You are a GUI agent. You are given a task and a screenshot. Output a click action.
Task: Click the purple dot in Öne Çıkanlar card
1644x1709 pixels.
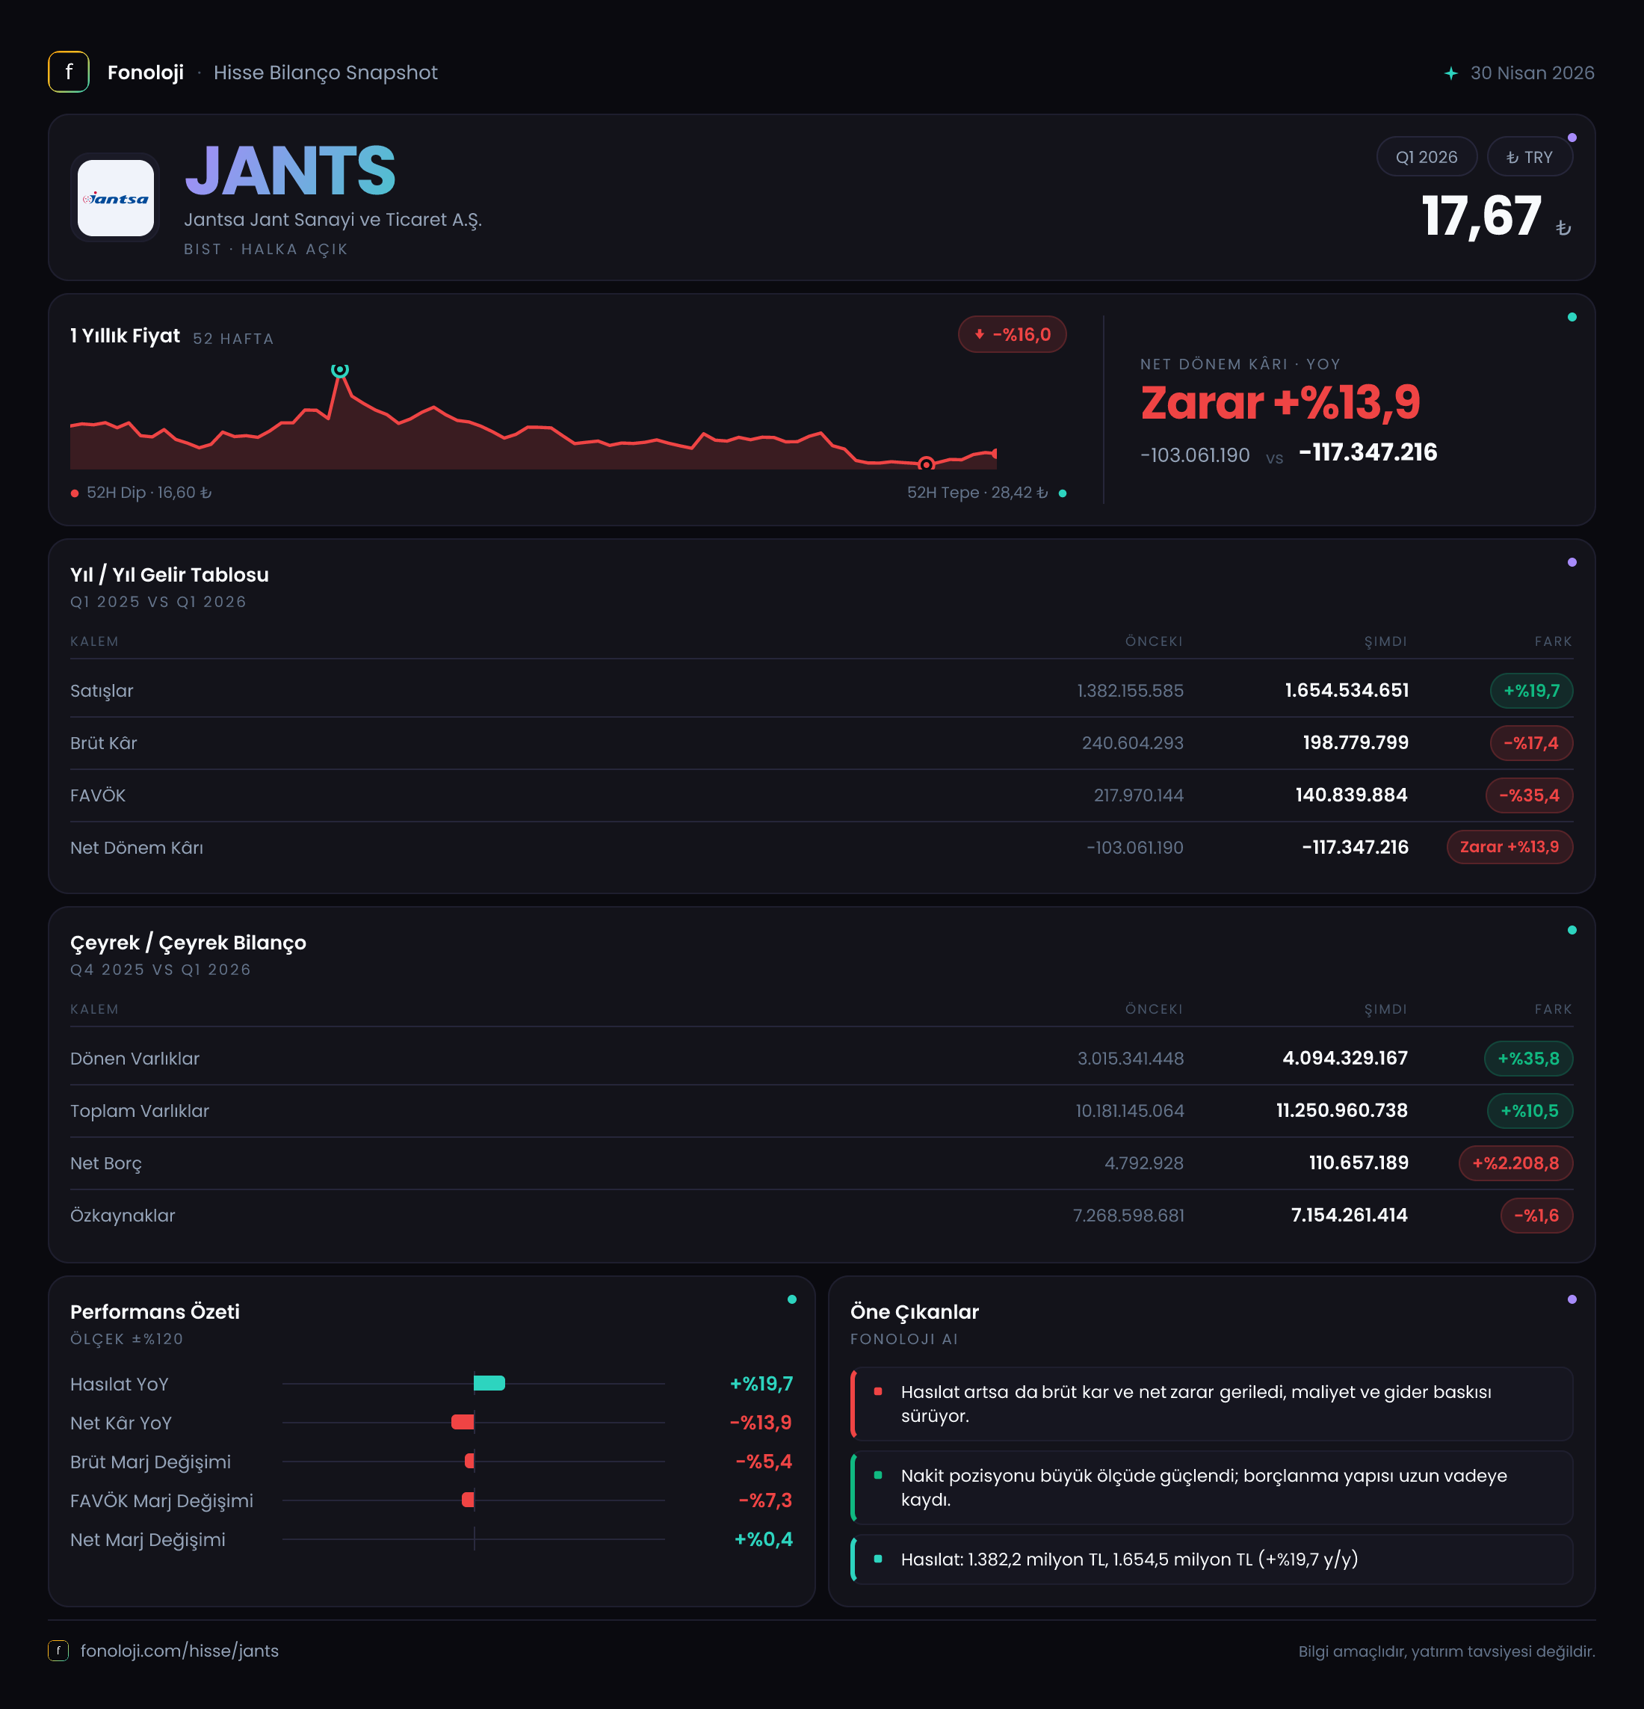point(1572,1299)
